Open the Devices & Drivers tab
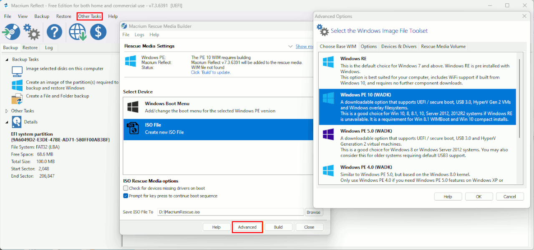The height and width of the screenshot is (250, 534). (399, 46)
